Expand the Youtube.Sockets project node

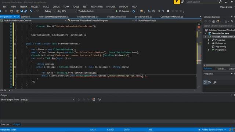(206, 33)
